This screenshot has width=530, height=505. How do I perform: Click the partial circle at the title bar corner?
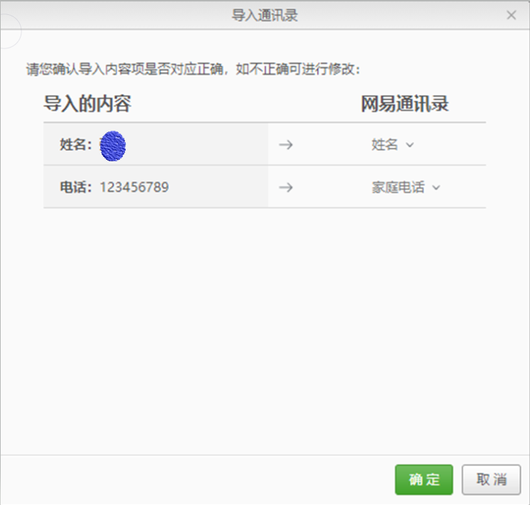pyautogui.click(x=11, y=31)
